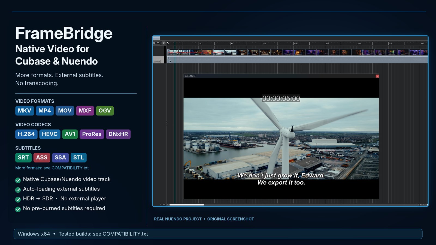Click the SSA subtitle badge
Viewport: 436px width, 245px height.
point(60,158)
